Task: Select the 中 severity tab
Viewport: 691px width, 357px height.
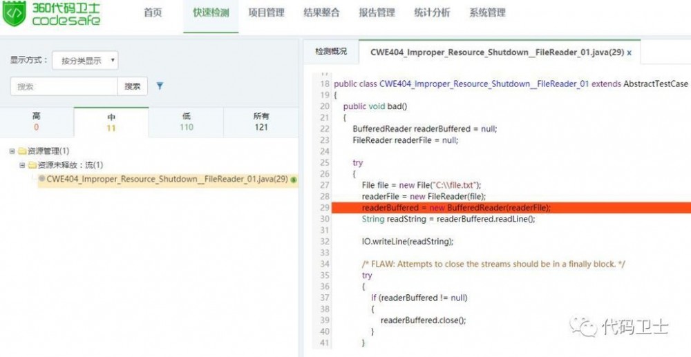Action: tap(111, 122)
